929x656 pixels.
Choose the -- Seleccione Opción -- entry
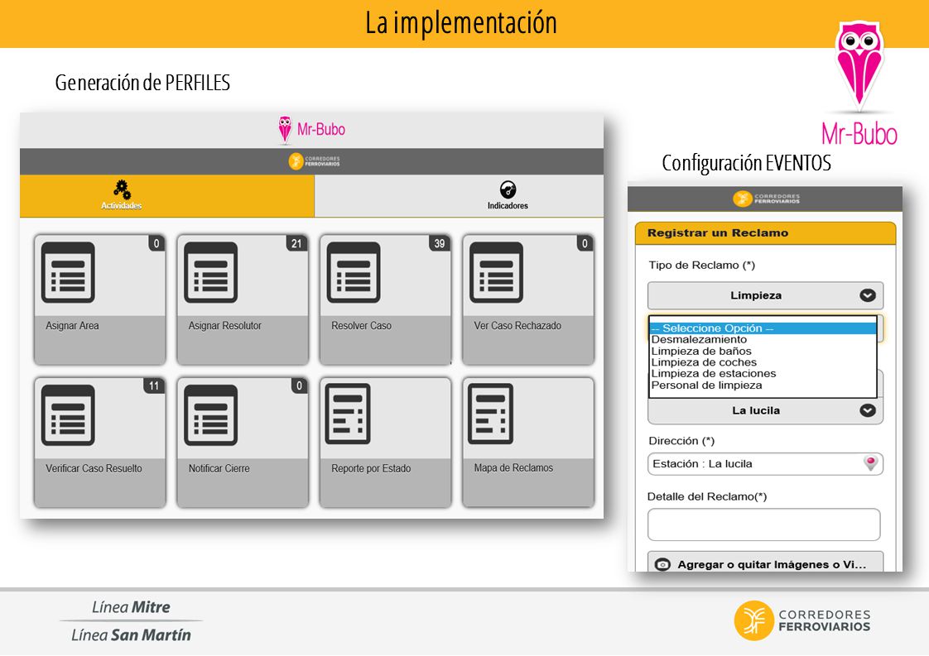click(763, 328)
